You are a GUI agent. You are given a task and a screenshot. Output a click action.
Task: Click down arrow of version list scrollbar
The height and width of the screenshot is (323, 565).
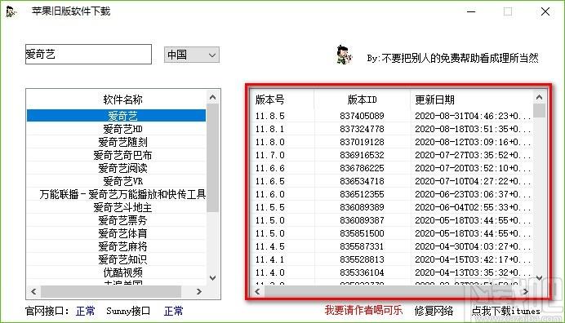tap(539, 278)
